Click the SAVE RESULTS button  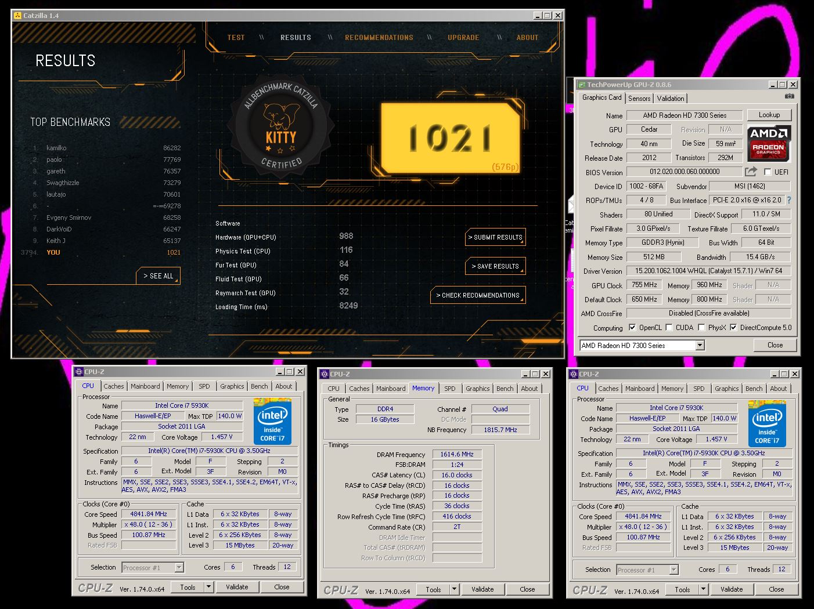click(495, 266)
